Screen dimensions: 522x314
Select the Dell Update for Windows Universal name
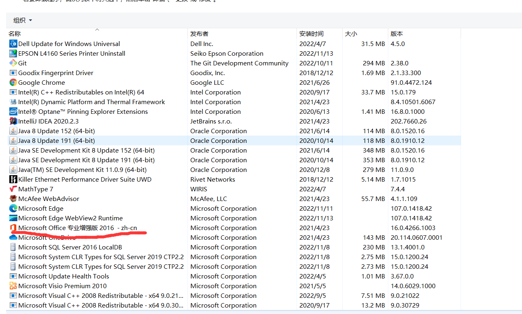click(x=69, y=44)
